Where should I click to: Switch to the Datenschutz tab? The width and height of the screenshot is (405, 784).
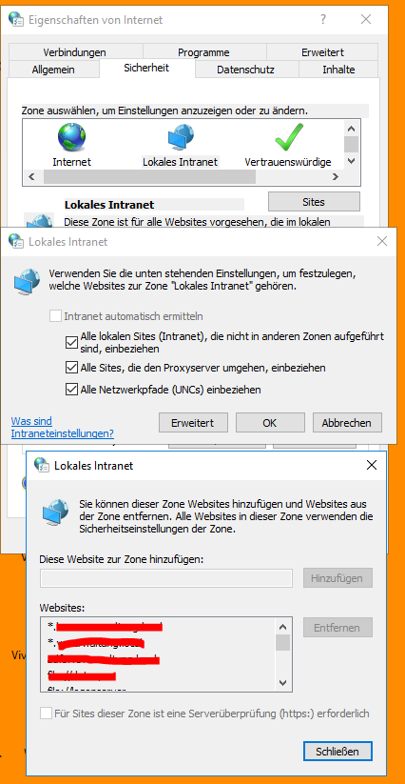[x=245, y=70]
